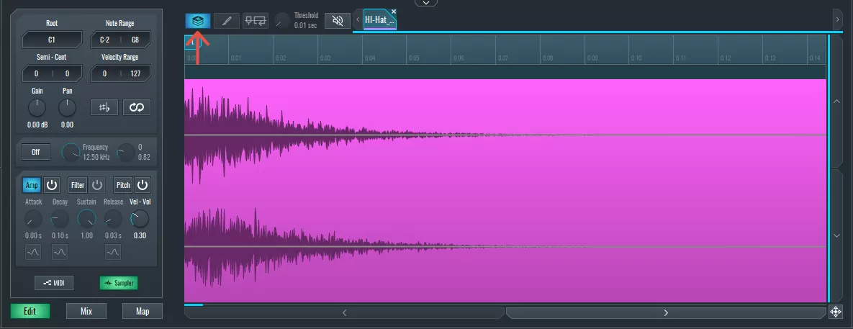This screenshot has width=853, height=329.
Task: Click the Attack knob
Action: click(33, 219)
